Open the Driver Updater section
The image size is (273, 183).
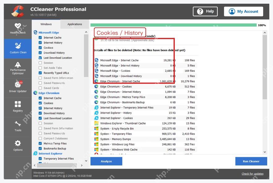coord(18,87)
